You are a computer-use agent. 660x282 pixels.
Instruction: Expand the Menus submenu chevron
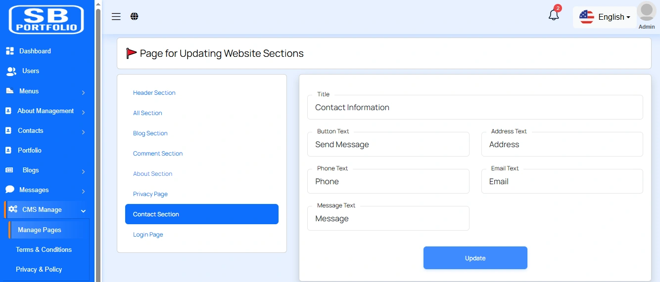pos(83,92)
